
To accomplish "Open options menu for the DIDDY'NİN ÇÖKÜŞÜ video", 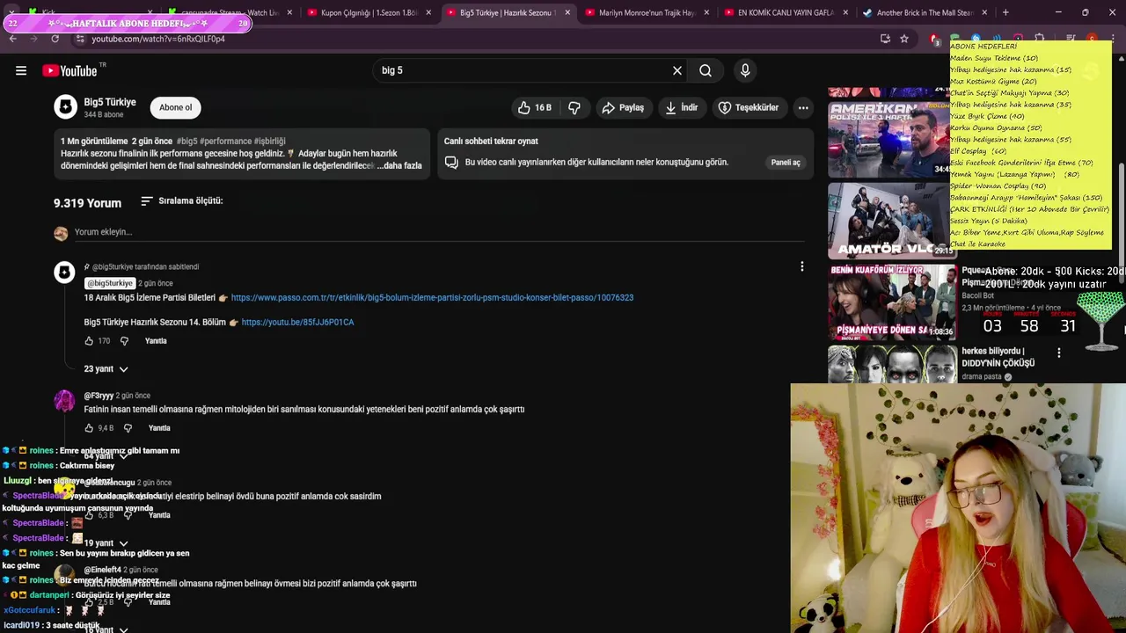I will click(1059, 353).
